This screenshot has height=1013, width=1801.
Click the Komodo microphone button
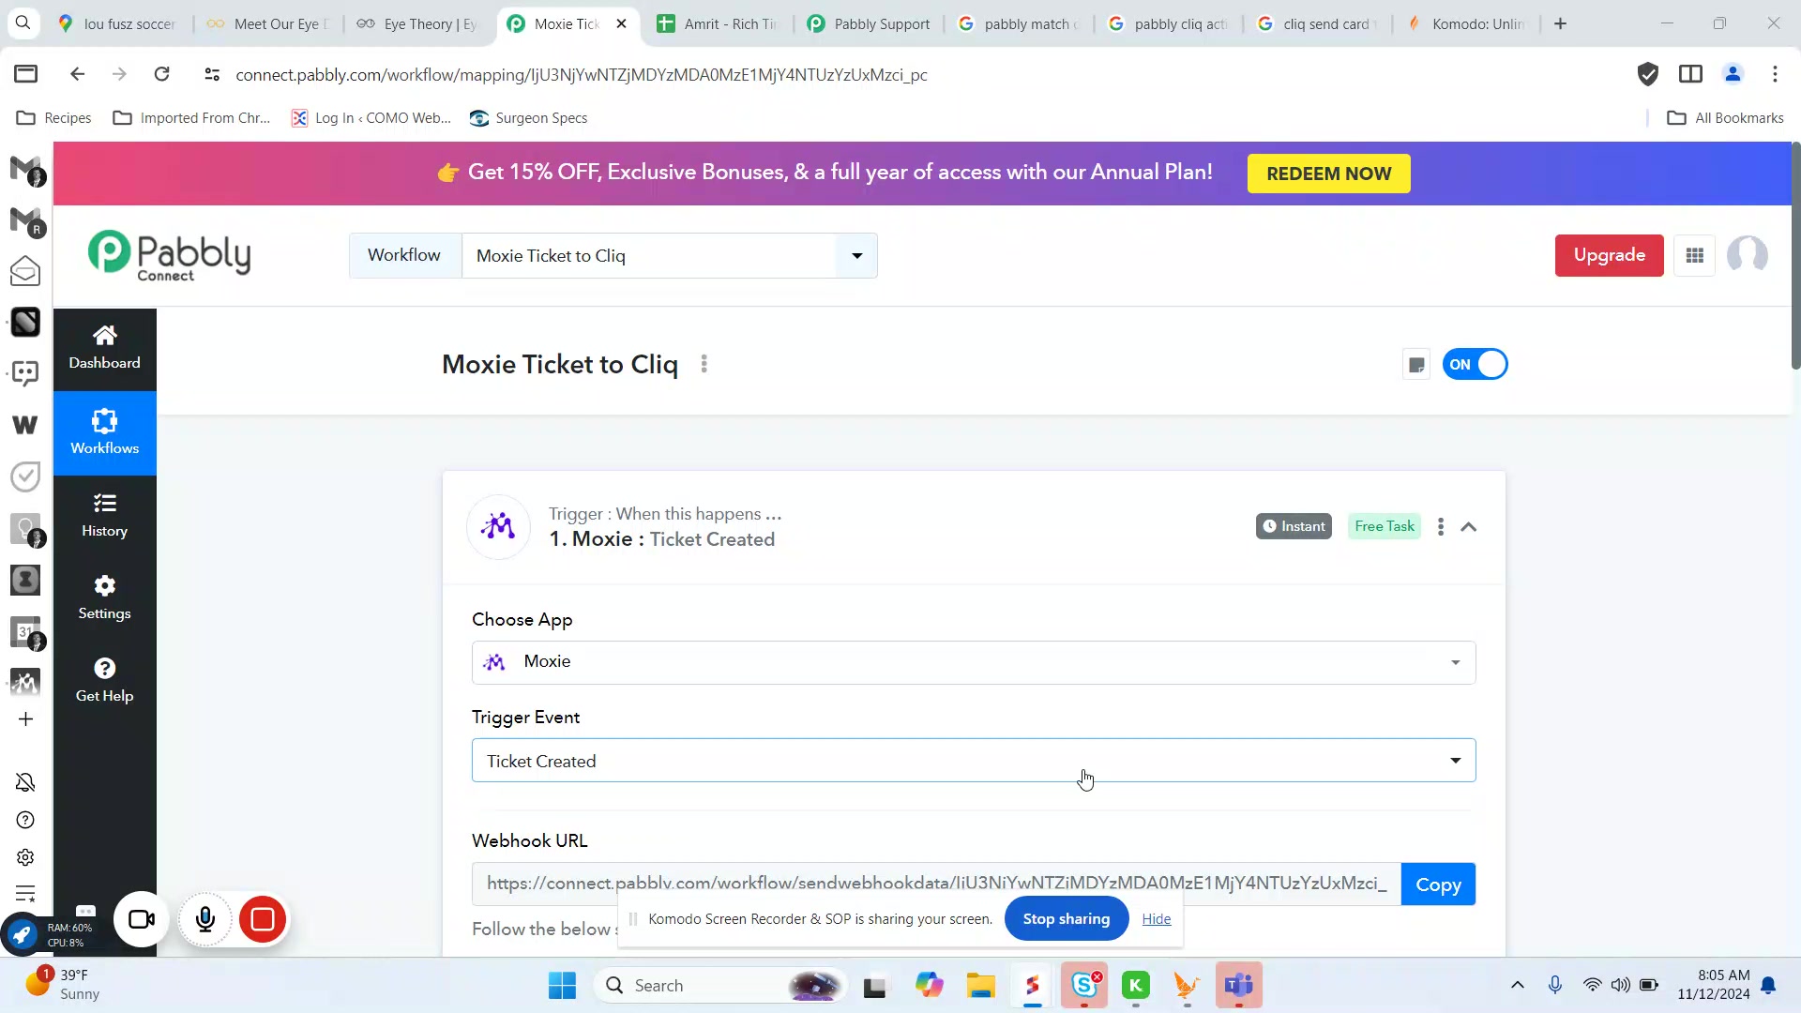204,919
